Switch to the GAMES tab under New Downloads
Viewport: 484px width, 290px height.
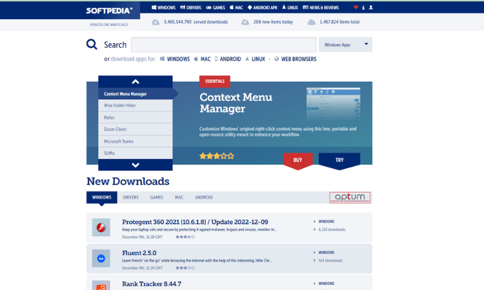pyautogui.click(x=157, y=197)
